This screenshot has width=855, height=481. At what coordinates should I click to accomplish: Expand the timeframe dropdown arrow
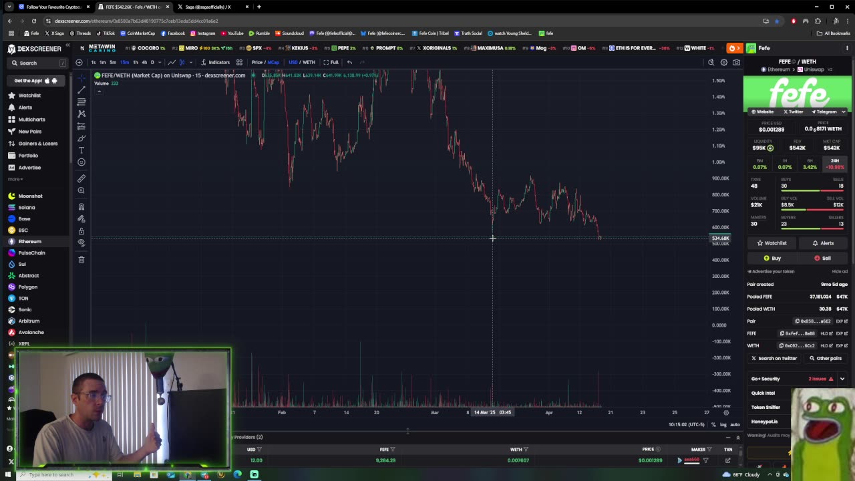160,62
